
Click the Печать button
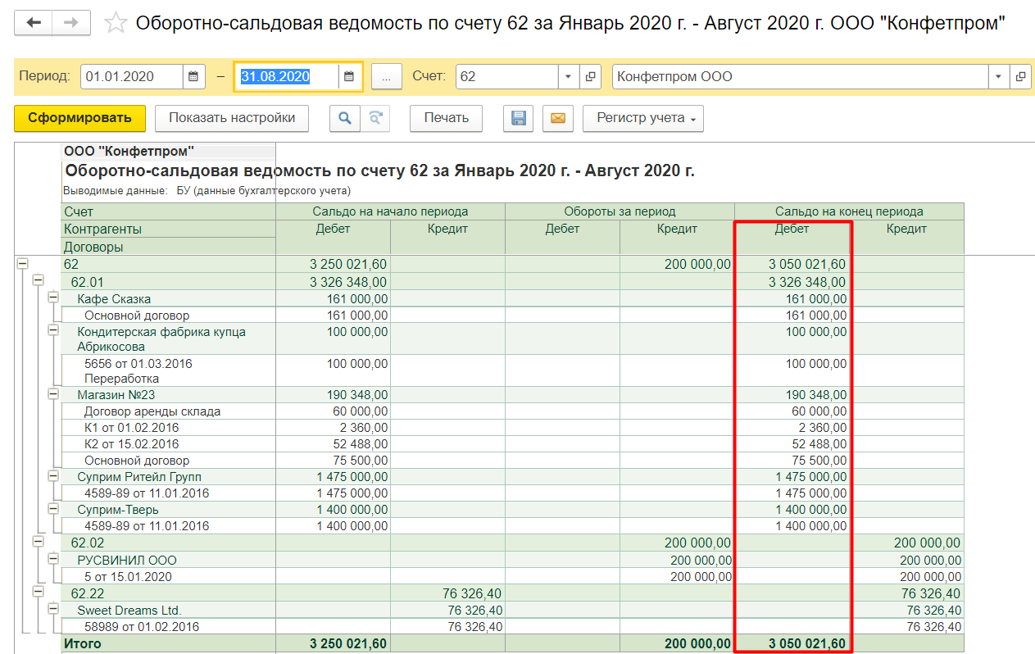pos(446,118)
